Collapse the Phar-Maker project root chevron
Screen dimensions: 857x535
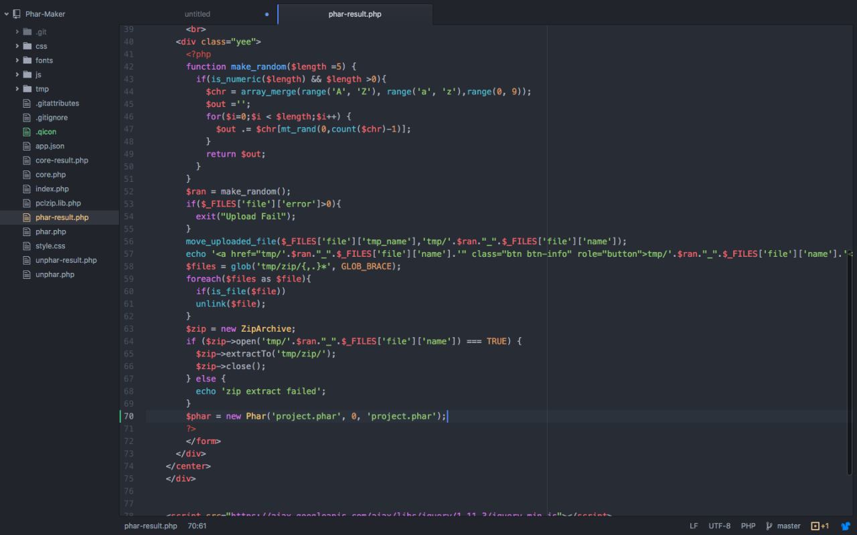7,13
